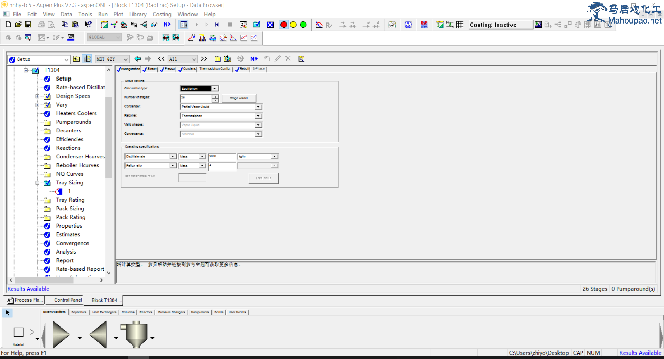This screenshot has width=664, height=359.
Task: Click the Up One Level folder icon
Action: 76,59
